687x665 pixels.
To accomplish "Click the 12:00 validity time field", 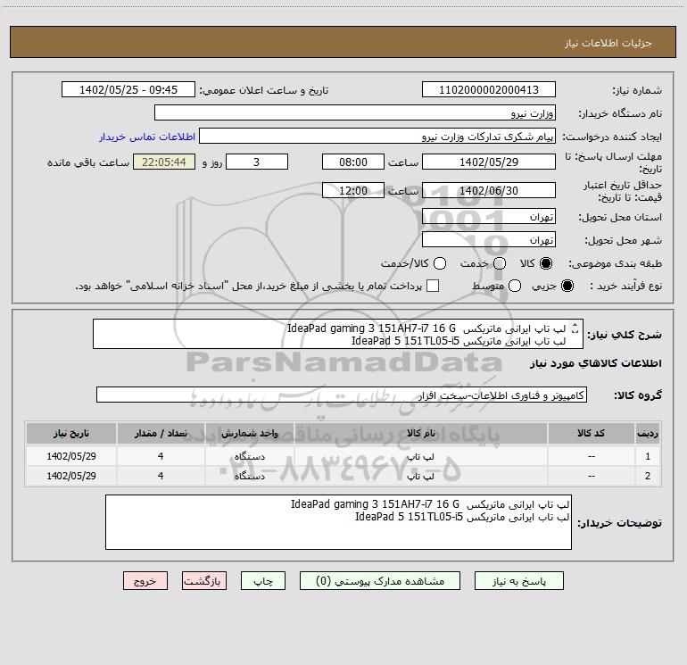I will [353, 191].
